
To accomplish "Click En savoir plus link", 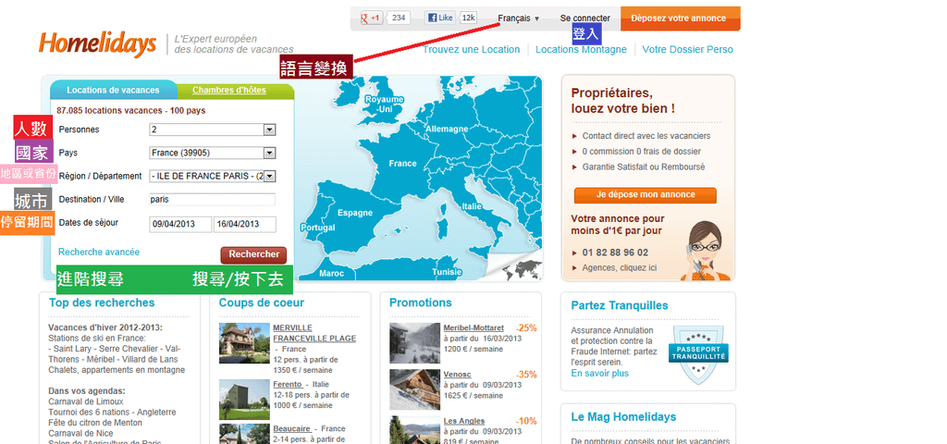I will (x=599, y=374).
